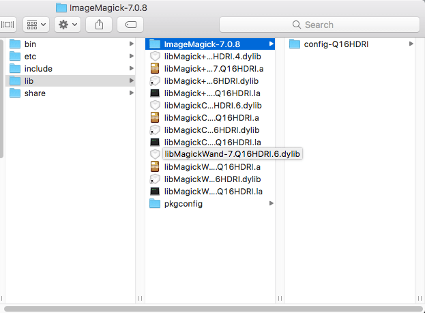Viewport: 425px width, 313px height.
Task: Select libMagickW...6HDRI.dylib alias icon
Action: 155,179
